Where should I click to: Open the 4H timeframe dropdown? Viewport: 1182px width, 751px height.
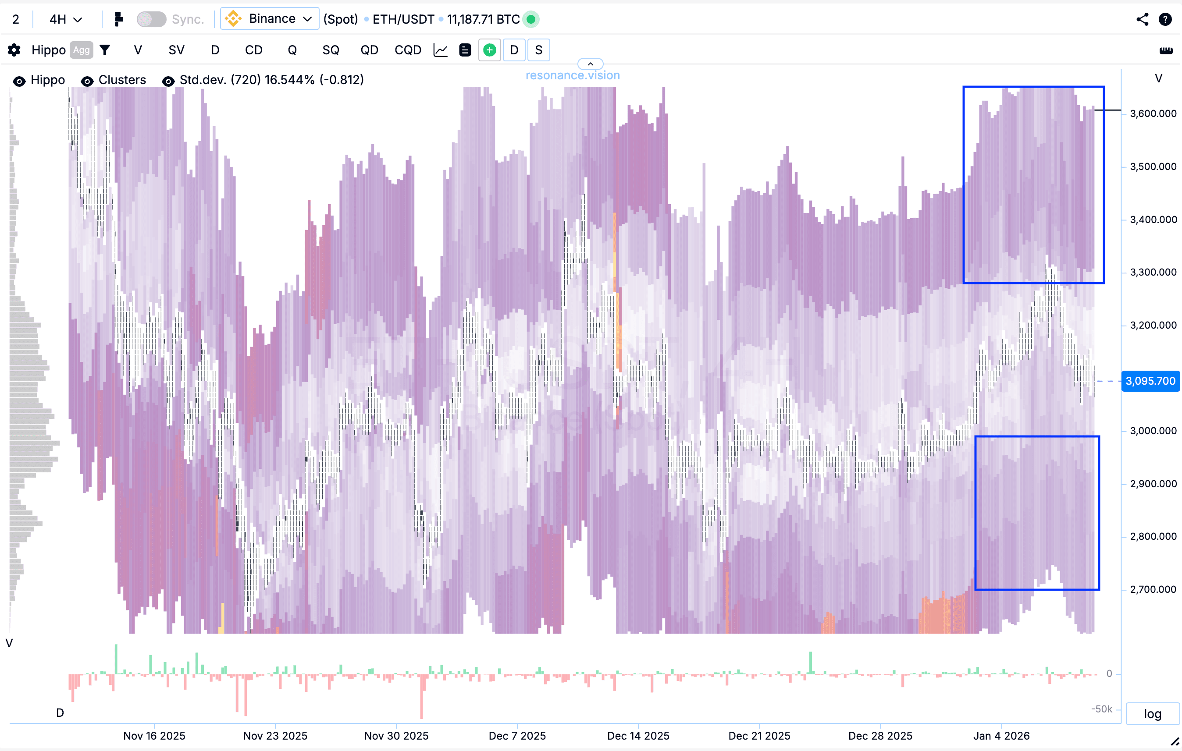[65, 19]
